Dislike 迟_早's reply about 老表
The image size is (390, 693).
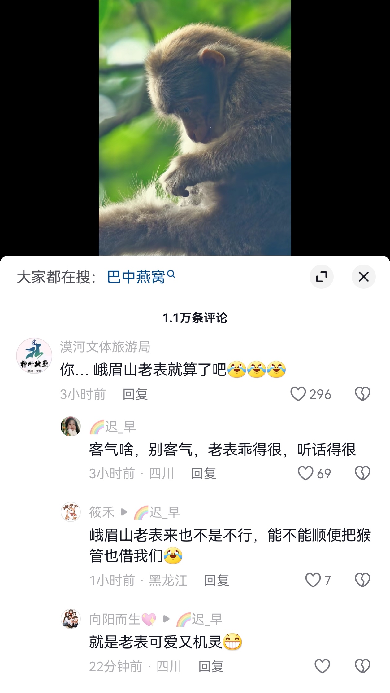[x=362, y=473]
